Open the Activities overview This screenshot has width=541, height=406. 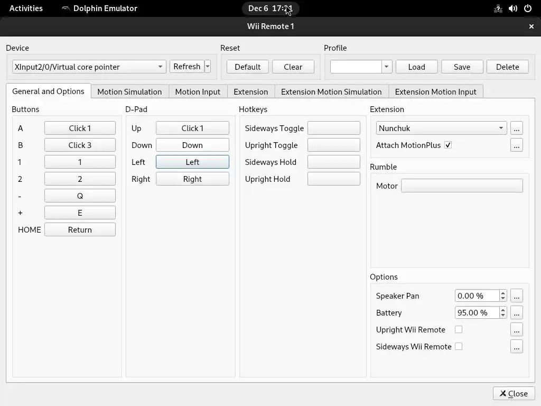(x=26, y=8)
